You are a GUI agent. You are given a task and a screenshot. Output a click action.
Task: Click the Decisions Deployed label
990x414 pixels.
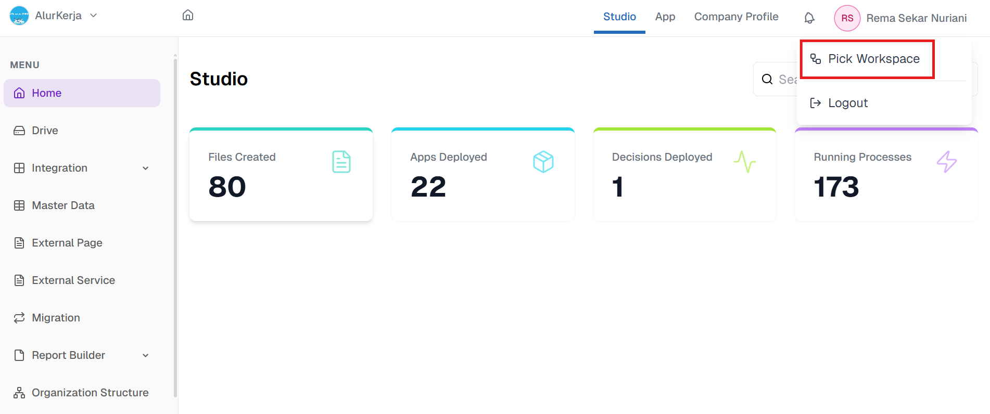click(x=662, y=157)
